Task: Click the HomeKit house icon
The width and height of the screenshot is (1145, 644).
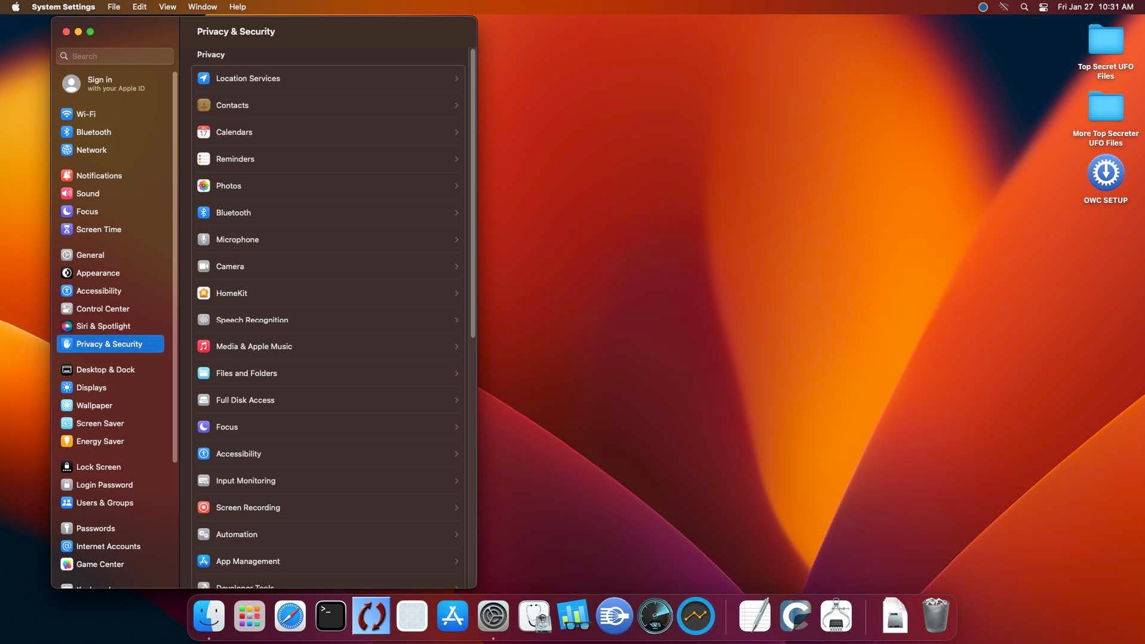Action: 204,293
